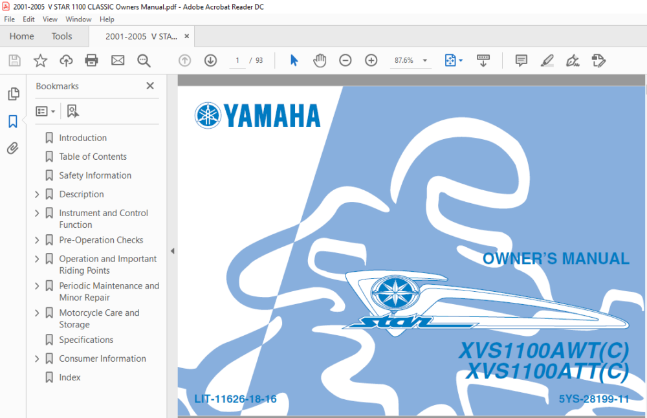Screen dimensions: 647x418
Task: Open the Window menu
Action: coord(78,19)
